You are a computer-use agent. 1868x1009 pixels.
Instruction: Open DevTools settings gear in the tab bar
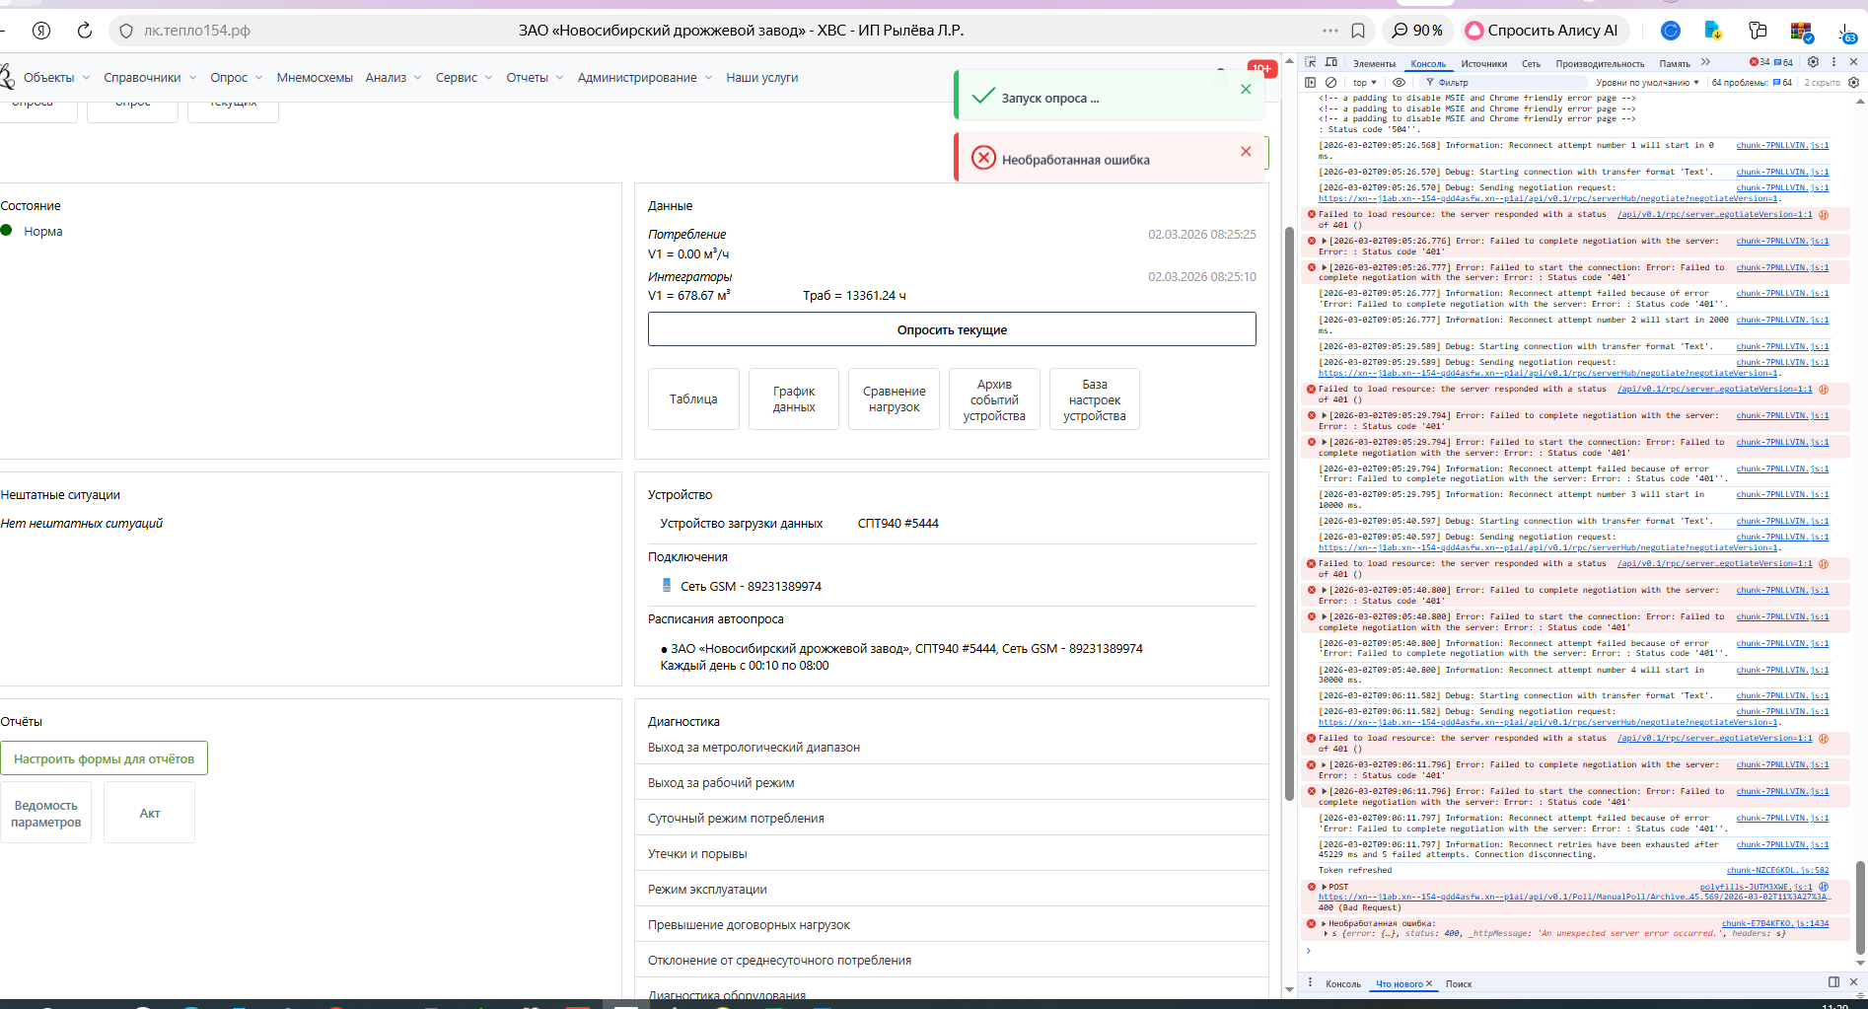tap(1813, 62)
